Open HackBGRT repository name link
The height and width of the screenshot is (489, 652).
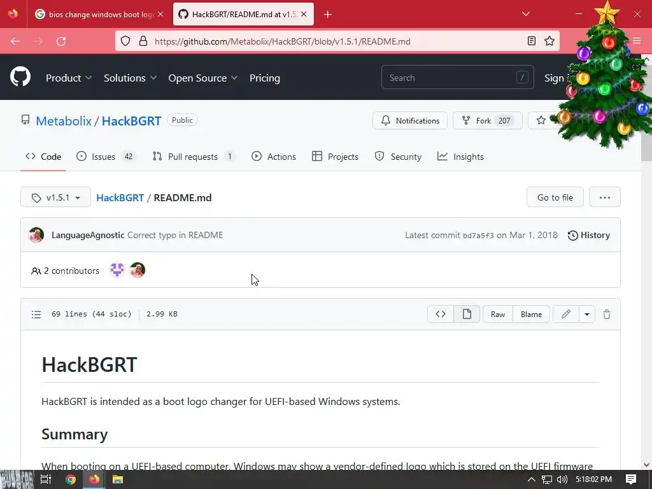tap(131, 120)
